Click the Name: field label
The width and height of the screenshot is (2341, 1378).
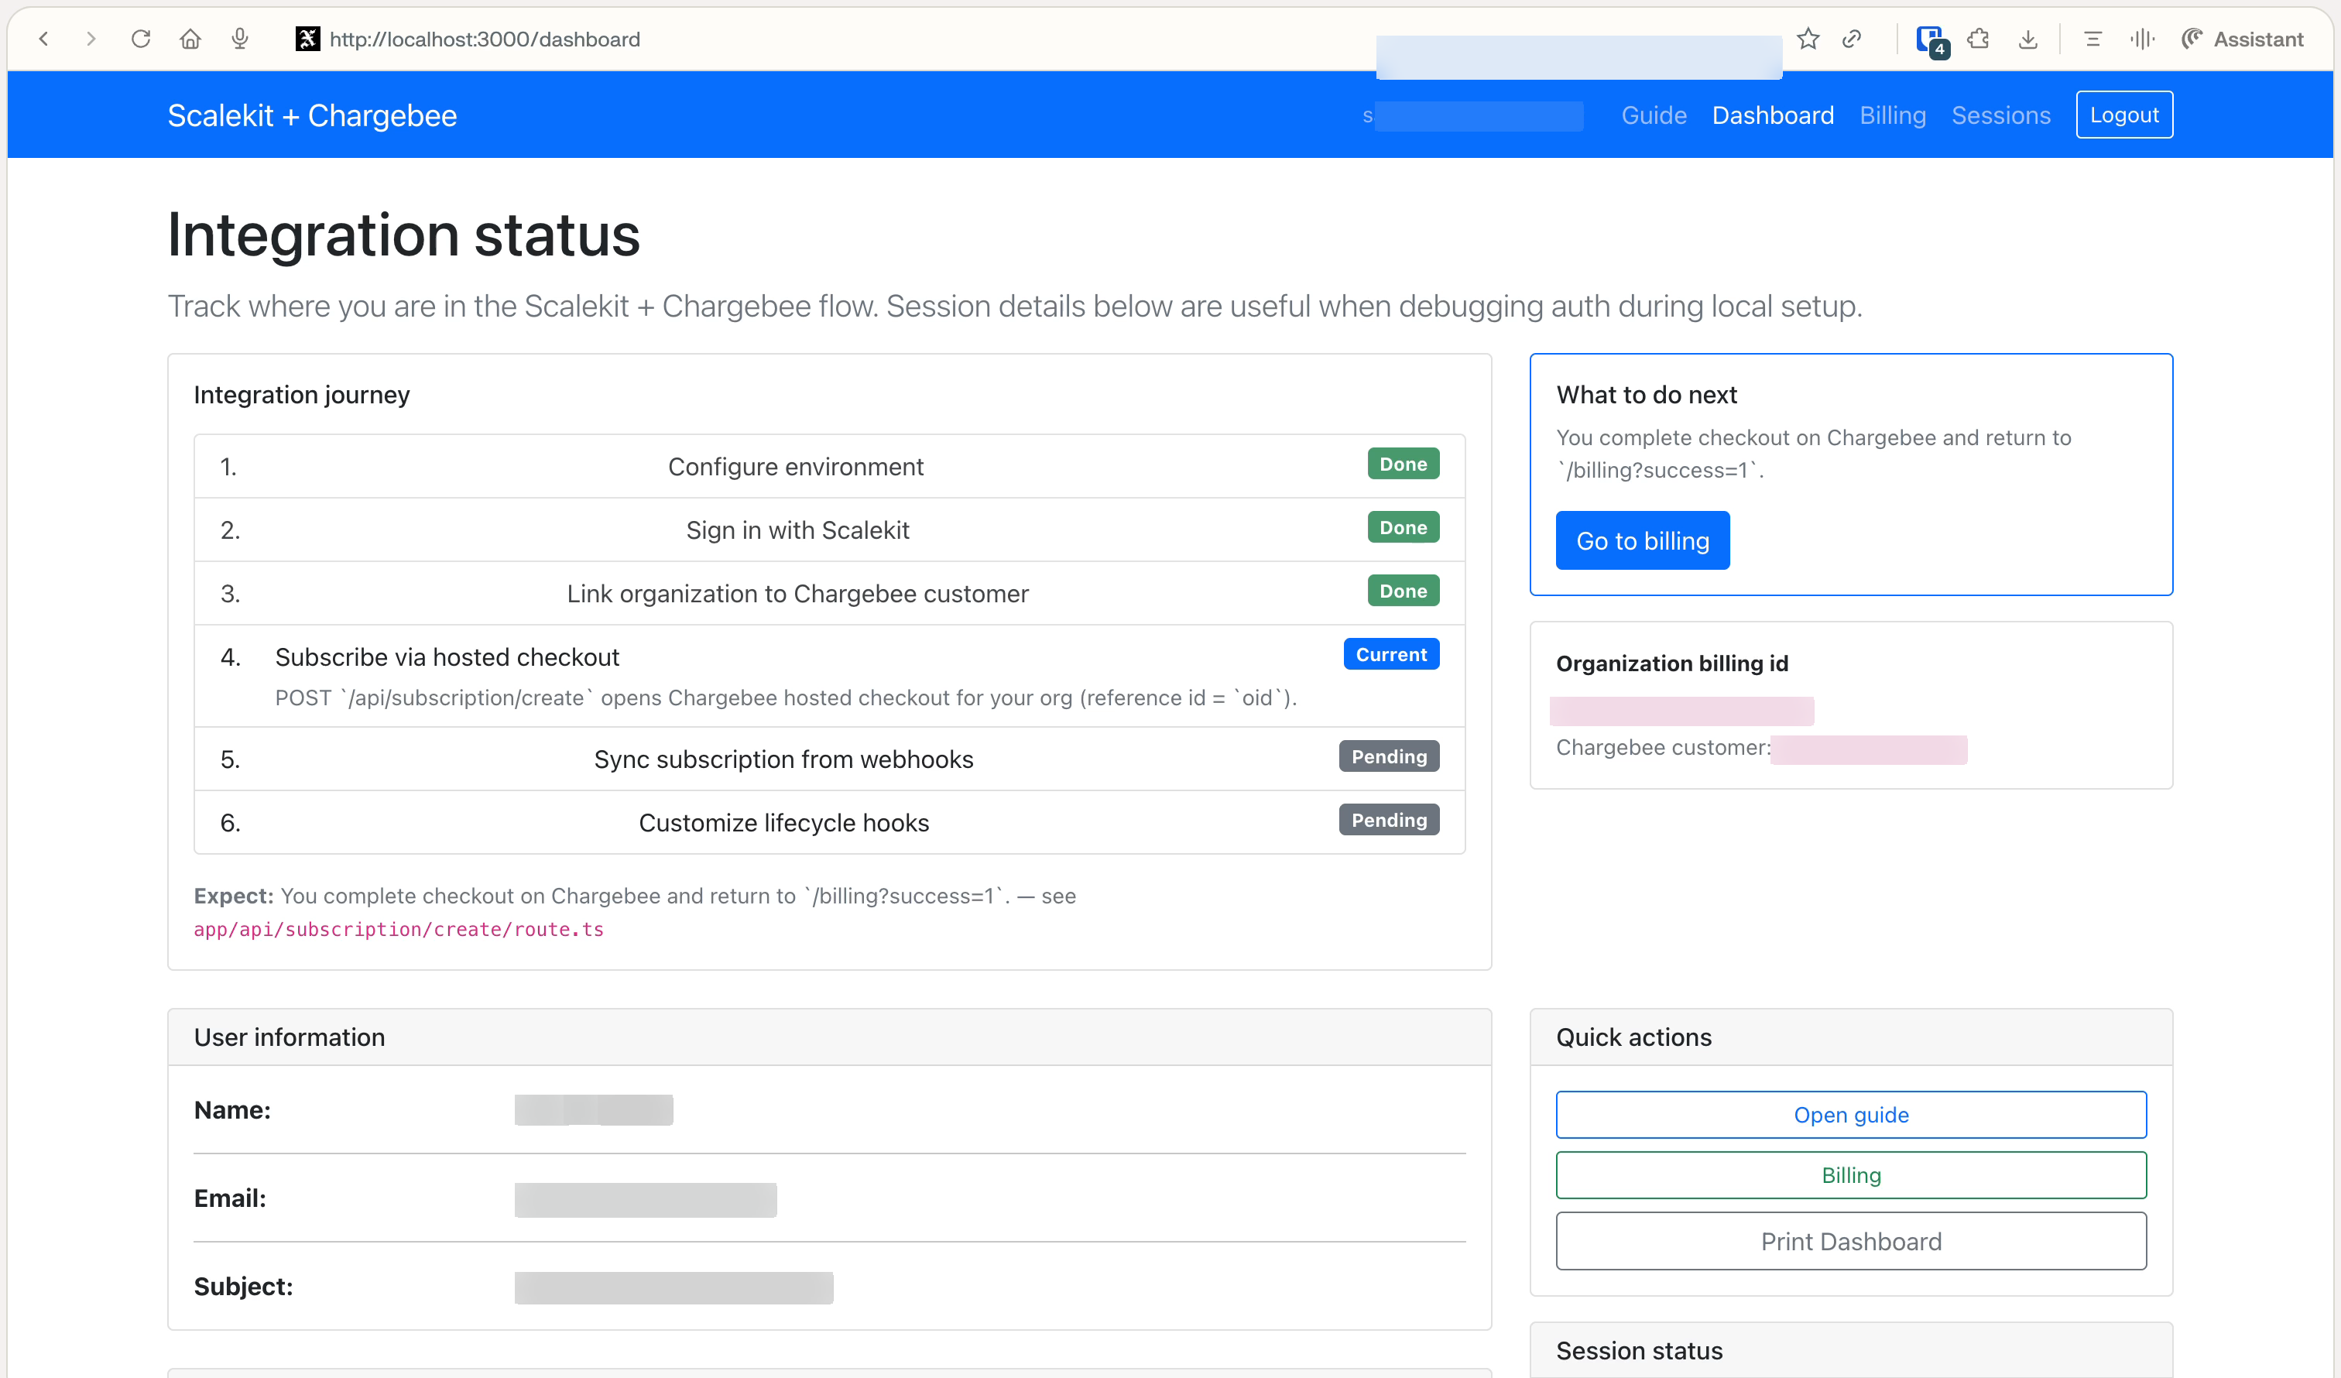pos(232,1109)
